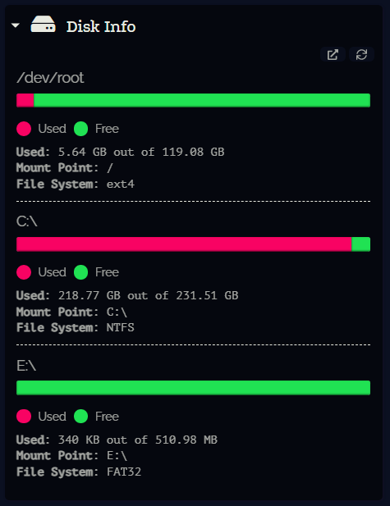390x506 pixels.
Task: Toggle the Used legend dot under E:\
Action: [x=24, y=417]
